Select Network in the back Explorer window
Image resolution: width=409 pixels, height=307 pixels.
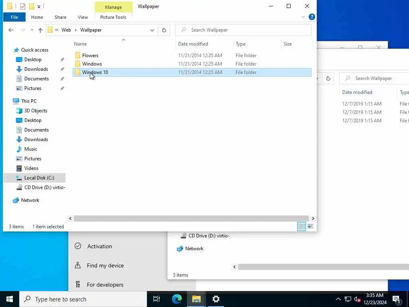pyautogui.click(x=194, y=249)
